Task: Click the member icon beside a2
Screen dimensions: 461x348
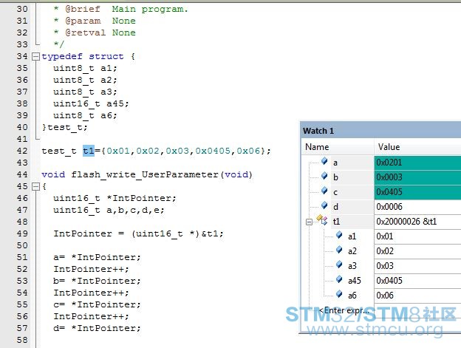Action: (x=339, y=250)
